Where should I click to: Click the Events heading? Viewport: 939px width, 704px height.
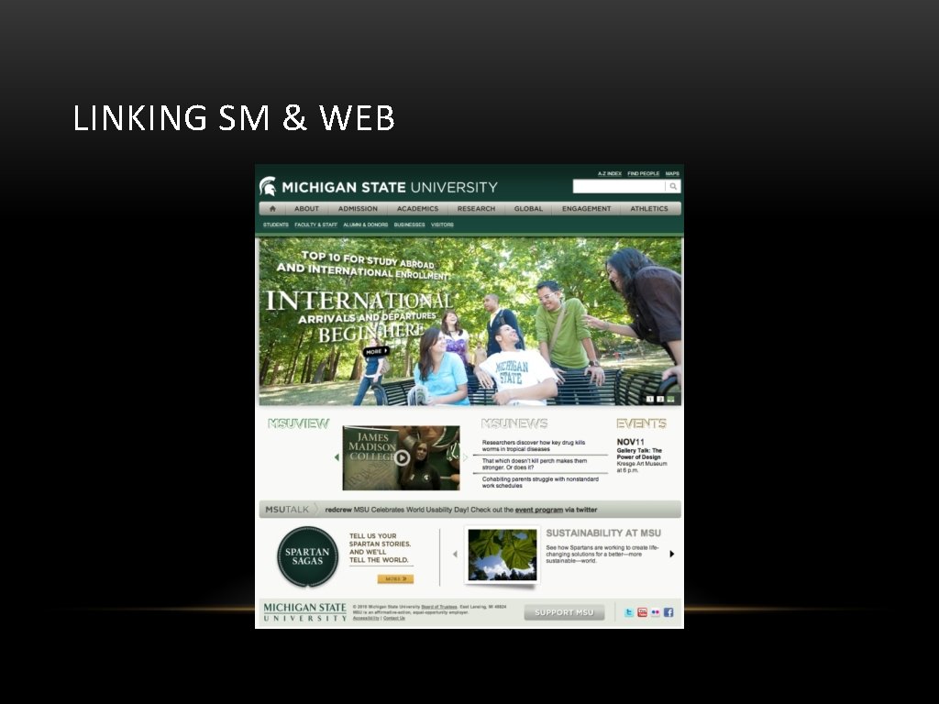[x=641, y=423]
